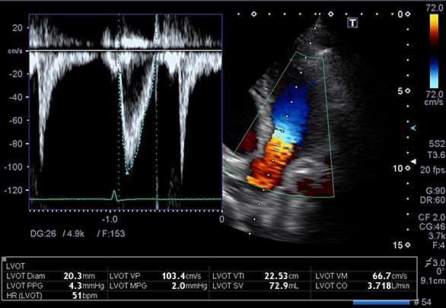Click the gray square on LVOT panel corner

pos(4,259)
